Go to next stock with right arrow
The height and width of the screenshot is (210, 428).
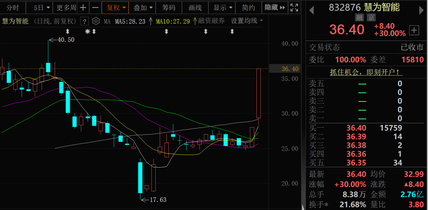[421, 10]
